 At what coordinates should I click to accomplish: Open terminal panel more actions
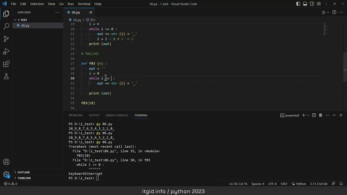(x=327, y=115)
